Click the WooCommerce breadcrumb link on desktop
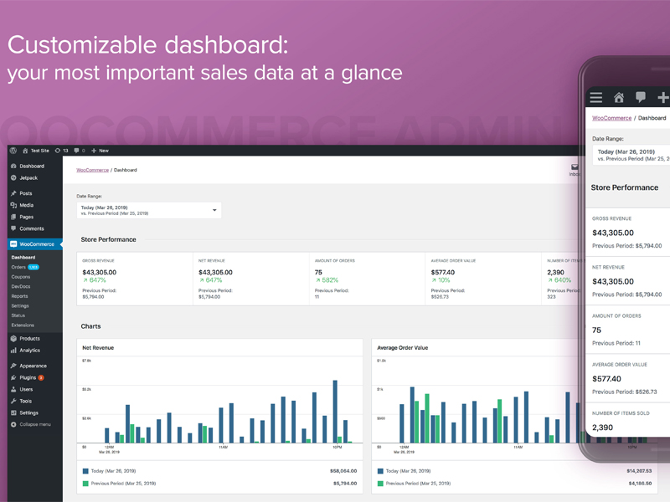Viewport: 670px width, 502px height. click(92, 170)
